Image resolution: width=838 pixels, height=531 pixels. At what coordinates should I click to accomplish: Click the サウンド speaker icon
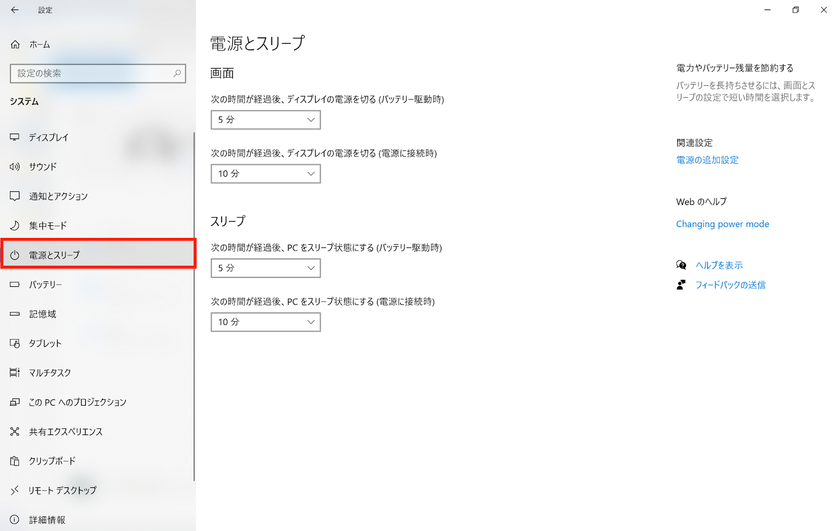pos(15,167)
